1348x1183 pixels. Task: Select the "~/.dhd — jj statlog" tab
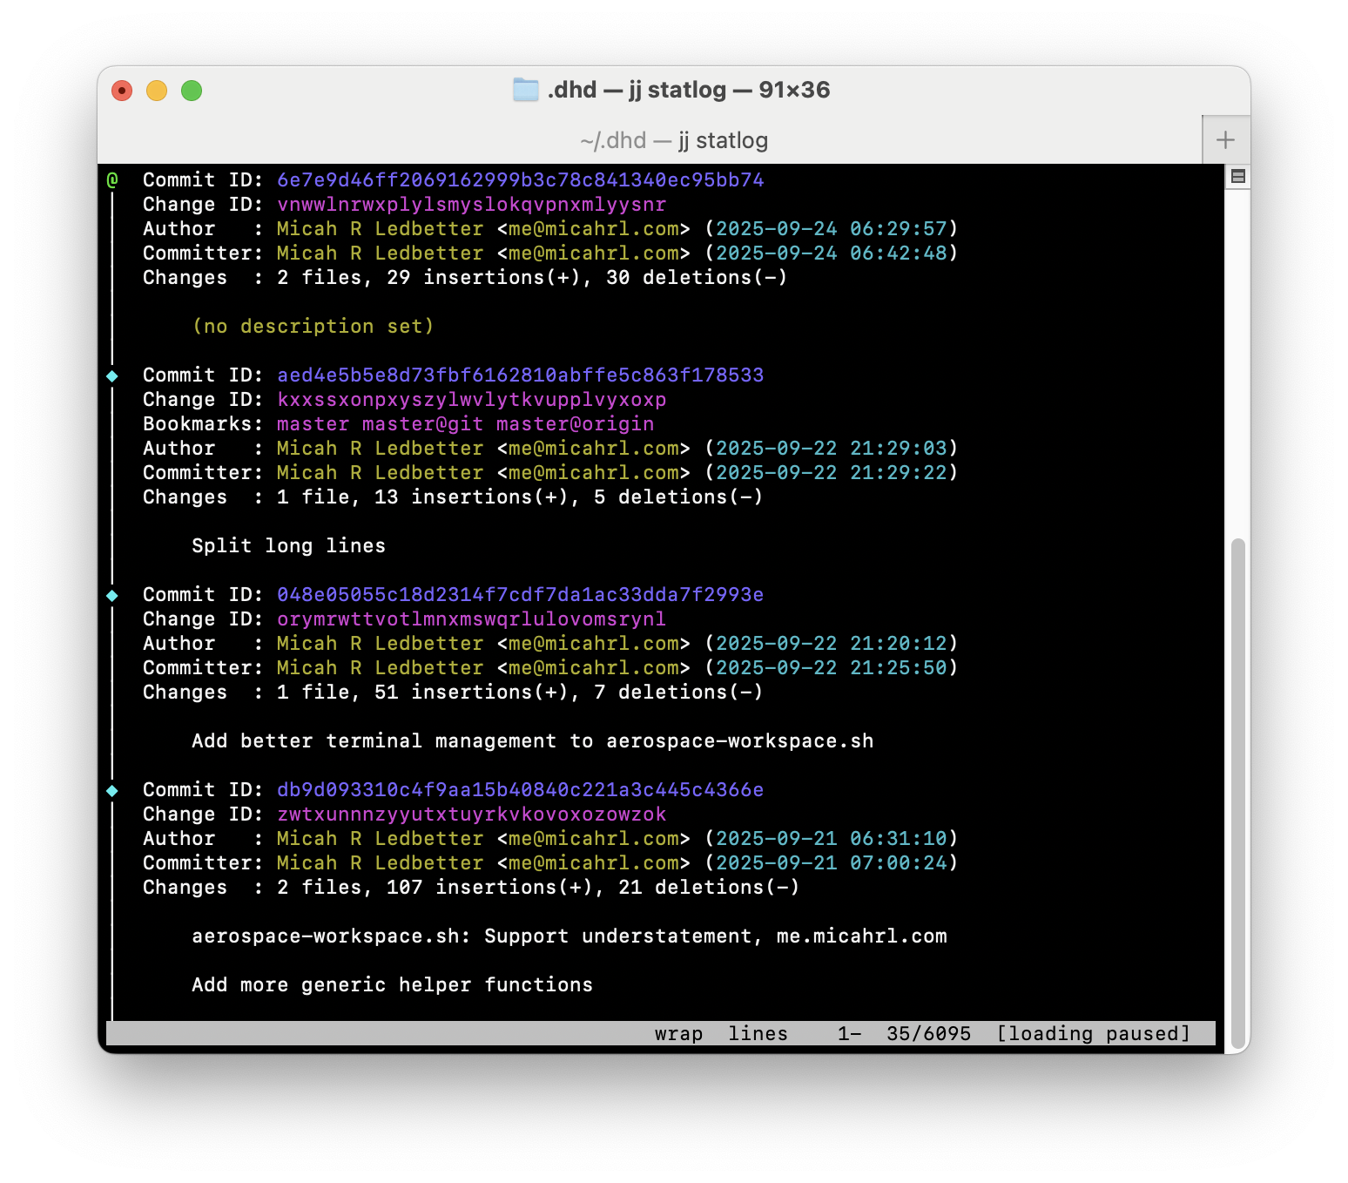coord(673,140)
